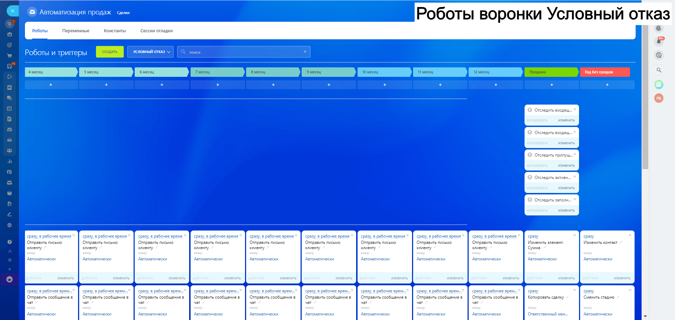675x320 pixels.
Task: Click the help question mark icon
Action: pos(9,242)
